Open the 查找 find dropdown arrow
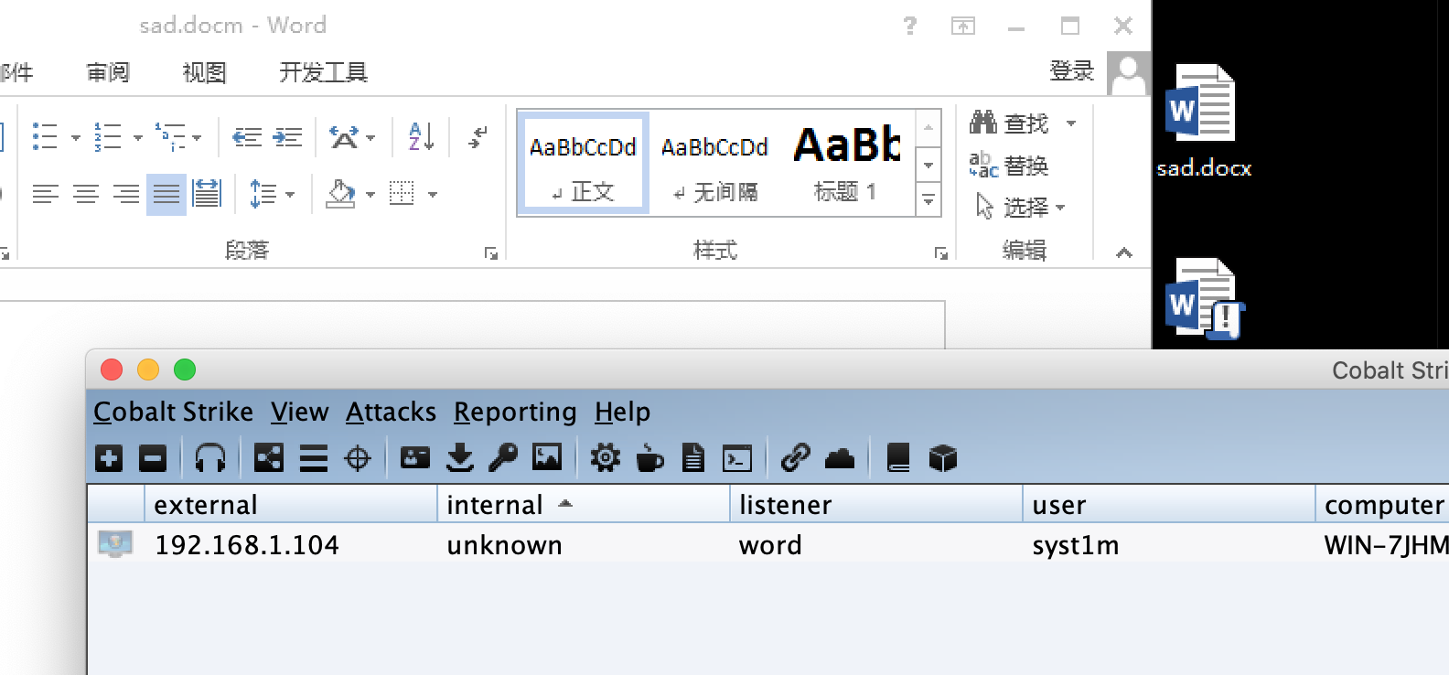The height and width of the screenshot is (675, 1449). point(1071,123)
